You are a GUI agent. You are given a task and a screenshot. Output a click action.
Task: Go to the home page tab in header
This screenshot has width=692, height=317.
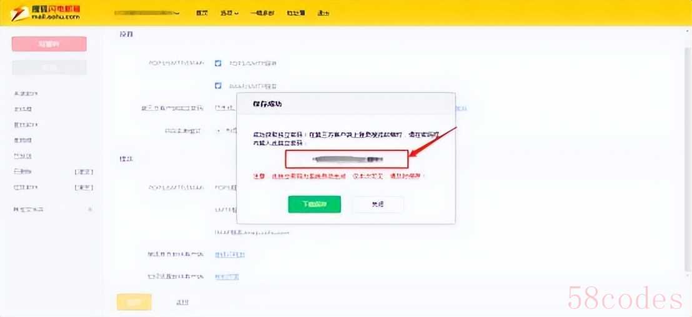click(202, 13)
